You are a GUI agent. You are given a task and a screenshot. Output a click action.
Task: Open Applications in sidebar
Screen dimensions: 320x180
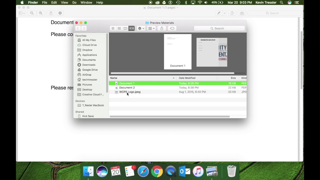click(x=89, y=55)
